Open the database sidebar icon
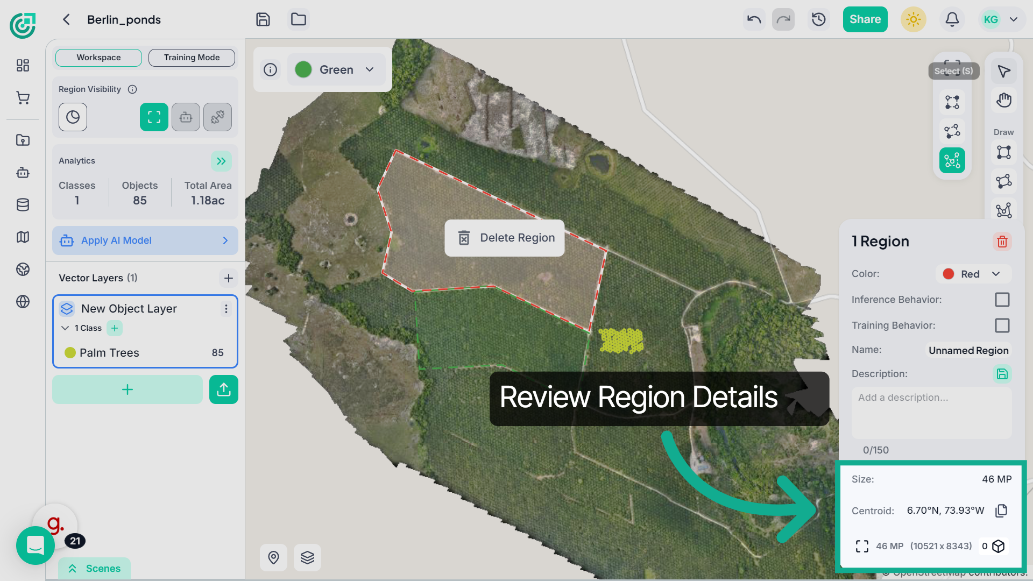The width and height of the screenshot is (1033, 581). coord(23,205)
